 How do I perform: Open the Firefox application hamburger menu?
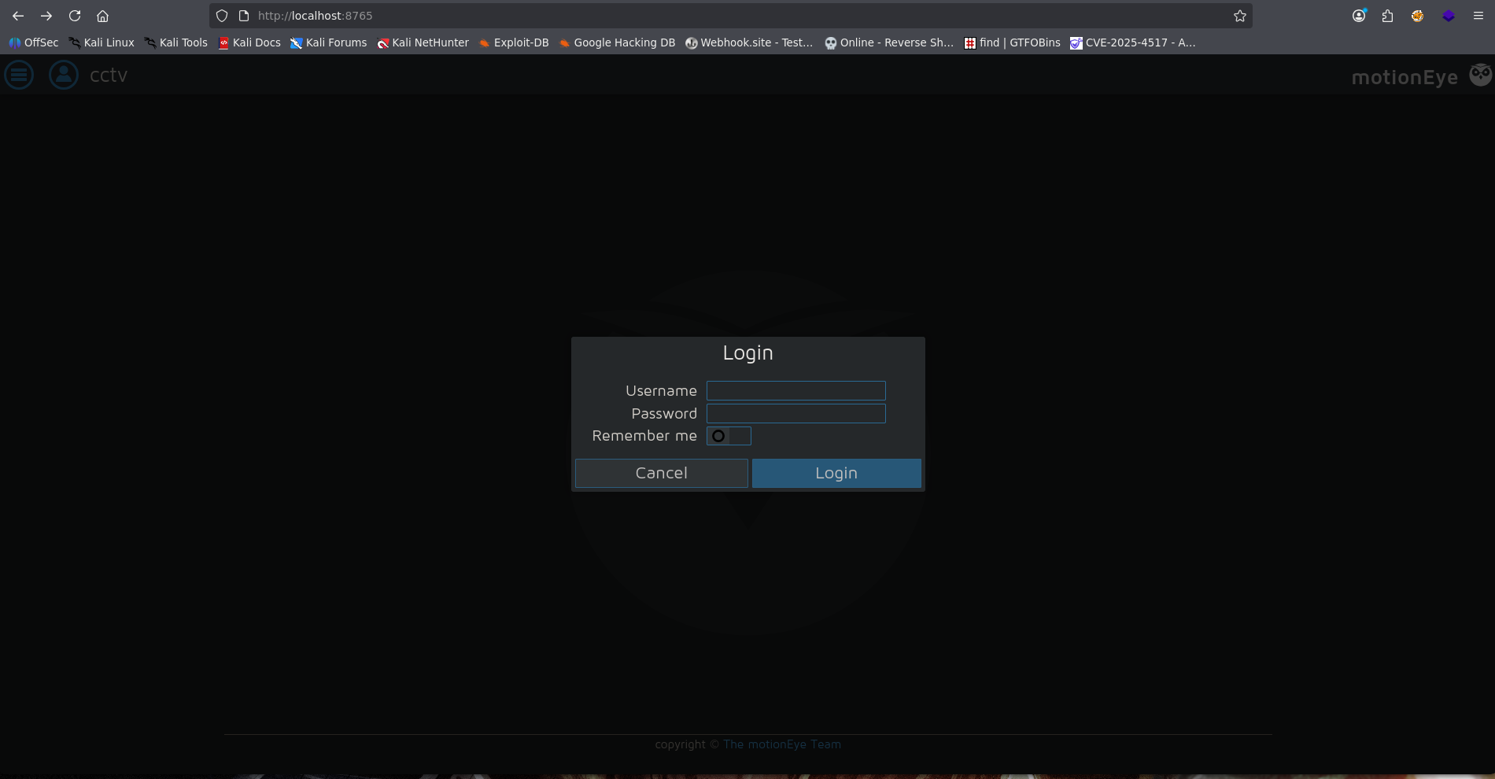point(1478,16)
